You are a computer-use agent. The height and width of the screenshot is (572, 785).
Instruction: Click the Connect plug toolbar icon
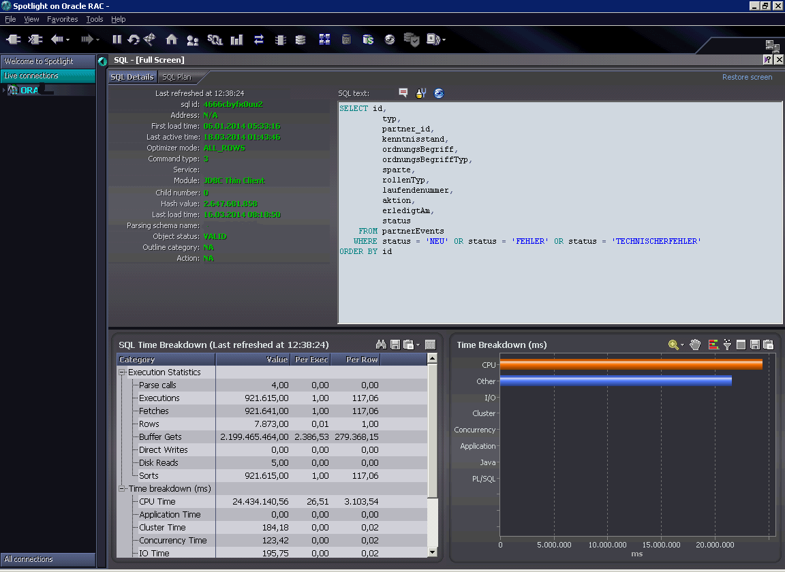pyautogui.click(x=13, y=39)
